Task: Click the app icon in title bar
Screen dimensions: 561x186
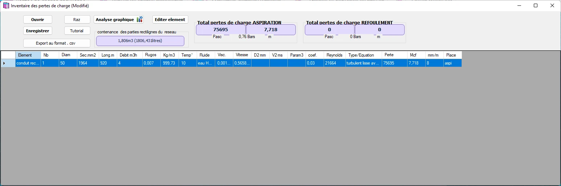Action: tap(6, 6)
